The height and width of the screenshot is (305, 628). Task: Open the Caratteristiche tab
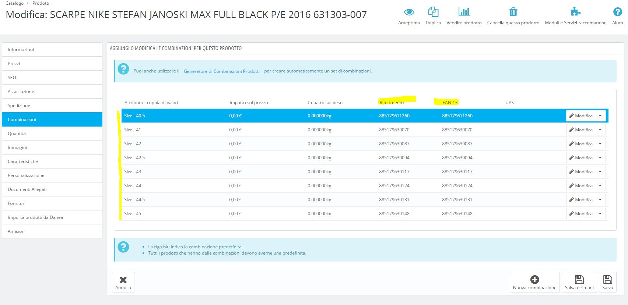52,162
